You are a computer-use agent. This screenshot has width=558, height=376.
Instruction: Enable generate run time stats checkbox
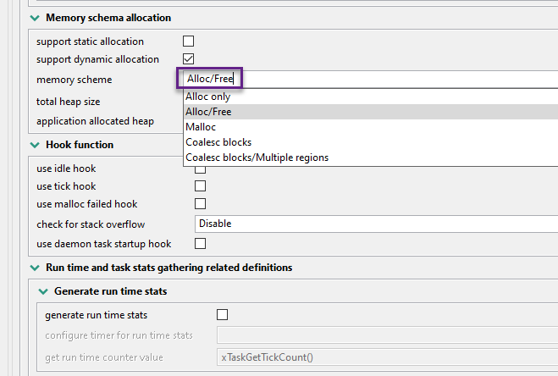[223, 316]
